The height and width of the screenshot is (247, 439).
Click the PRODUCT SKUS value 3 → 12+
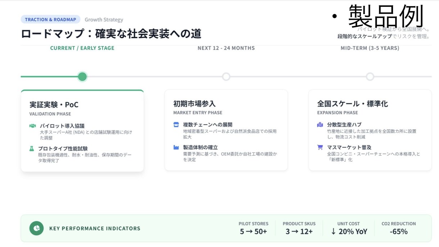point(299,232)
